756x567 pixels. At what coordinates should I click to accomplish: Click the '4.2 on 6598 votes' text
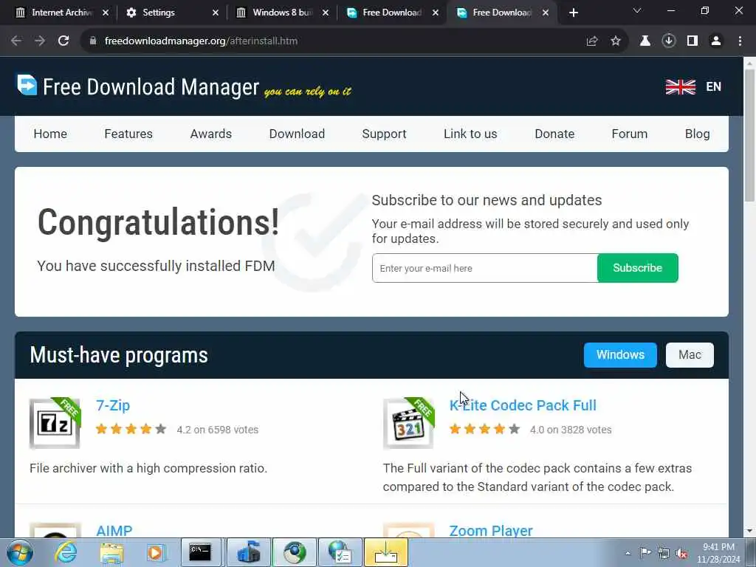pyautogui.click(x=218, y=430)
